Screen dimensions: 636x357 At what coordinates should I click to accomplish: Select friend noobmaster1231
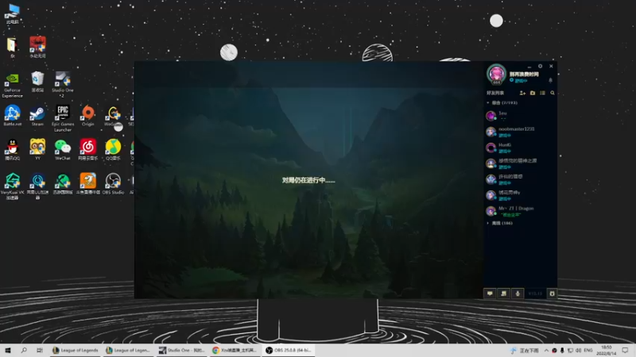click(521, 132)
